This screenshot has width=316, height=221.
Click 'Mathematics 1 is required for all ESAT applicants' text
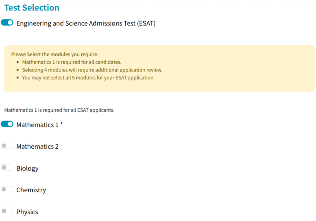click(59, 110)
